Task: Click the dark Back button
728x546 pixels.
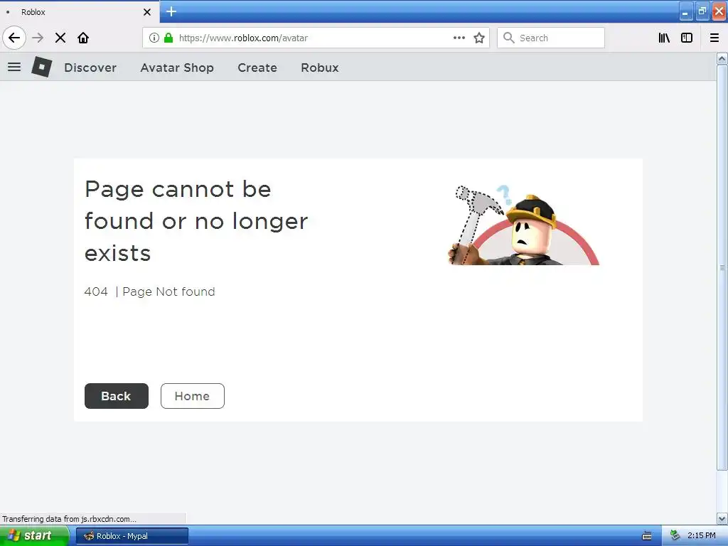Action: (x=117, y=396)
